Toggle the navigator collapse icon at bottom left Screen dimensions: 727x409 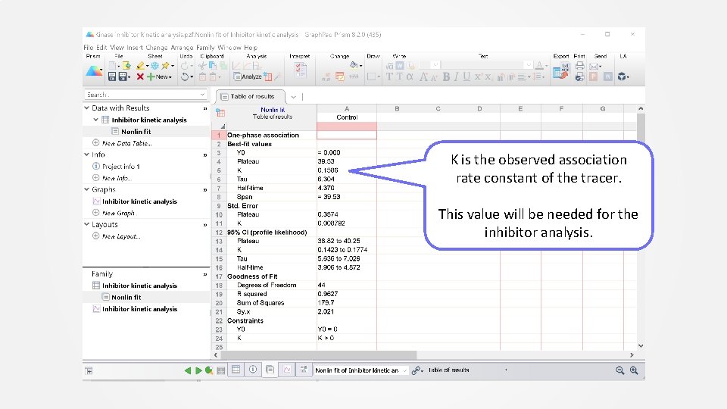(x=89, y=370)
